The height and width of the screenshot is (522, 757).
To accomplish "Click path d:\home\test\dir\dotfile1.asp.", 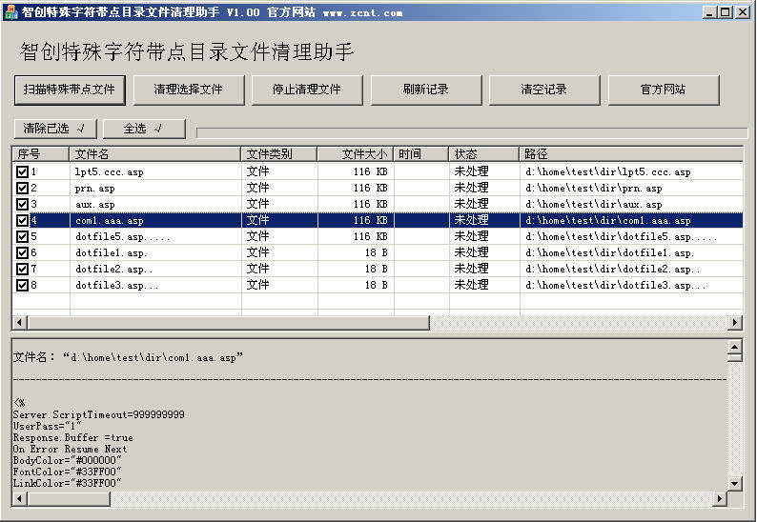I will coord(610,252).
